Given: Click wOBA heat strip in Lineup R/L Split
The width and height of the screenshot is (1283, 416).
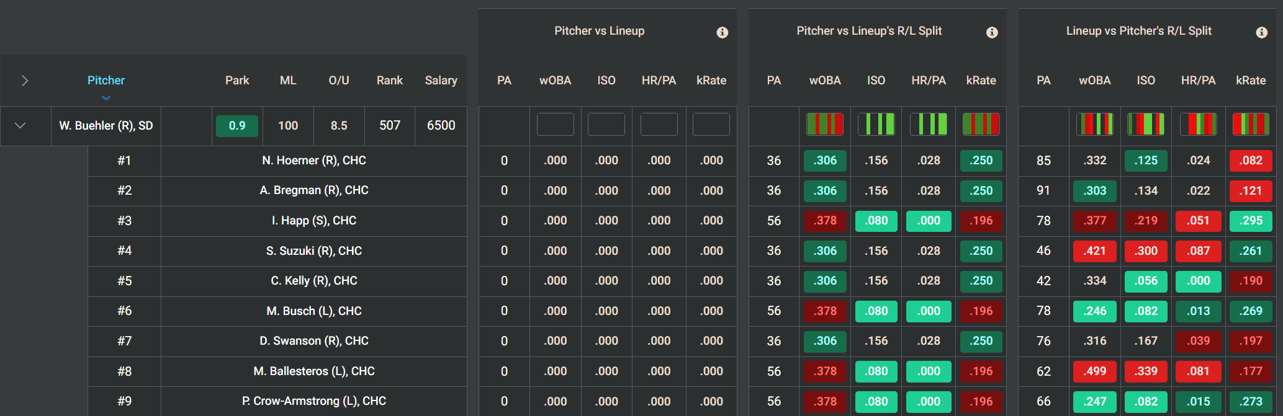Looking at the screenshot, I should [x=1094, y=125].
